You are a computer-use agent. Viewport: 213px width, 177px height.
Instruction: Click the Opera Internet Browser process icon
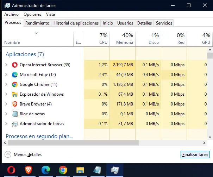tap(15, 65)
